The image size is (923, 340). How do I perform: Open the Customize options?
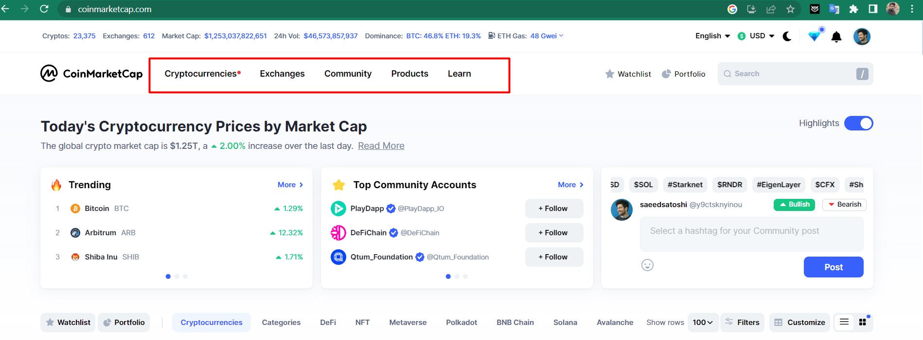[x=800, y=323]
